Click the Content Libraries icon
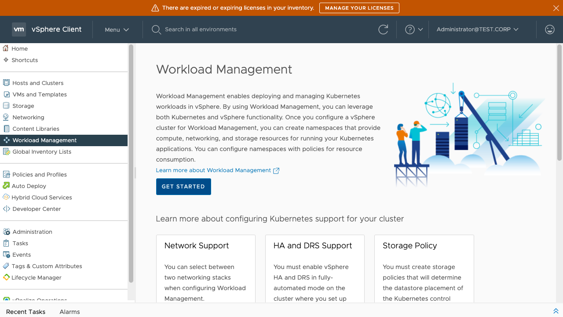This screenshot has width=563, height=317. point(6,129)
